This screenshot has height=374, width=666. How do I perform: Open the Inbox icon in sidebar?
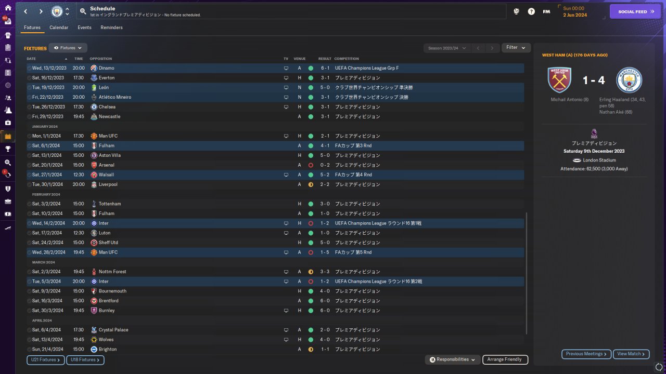tap(8, 21)
